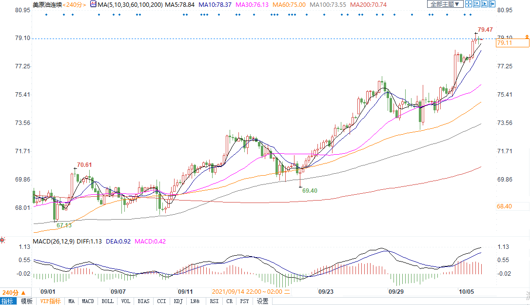
Task: Open the VIP指标 tab
Action: pyautogui.click(x=50, y=301)
